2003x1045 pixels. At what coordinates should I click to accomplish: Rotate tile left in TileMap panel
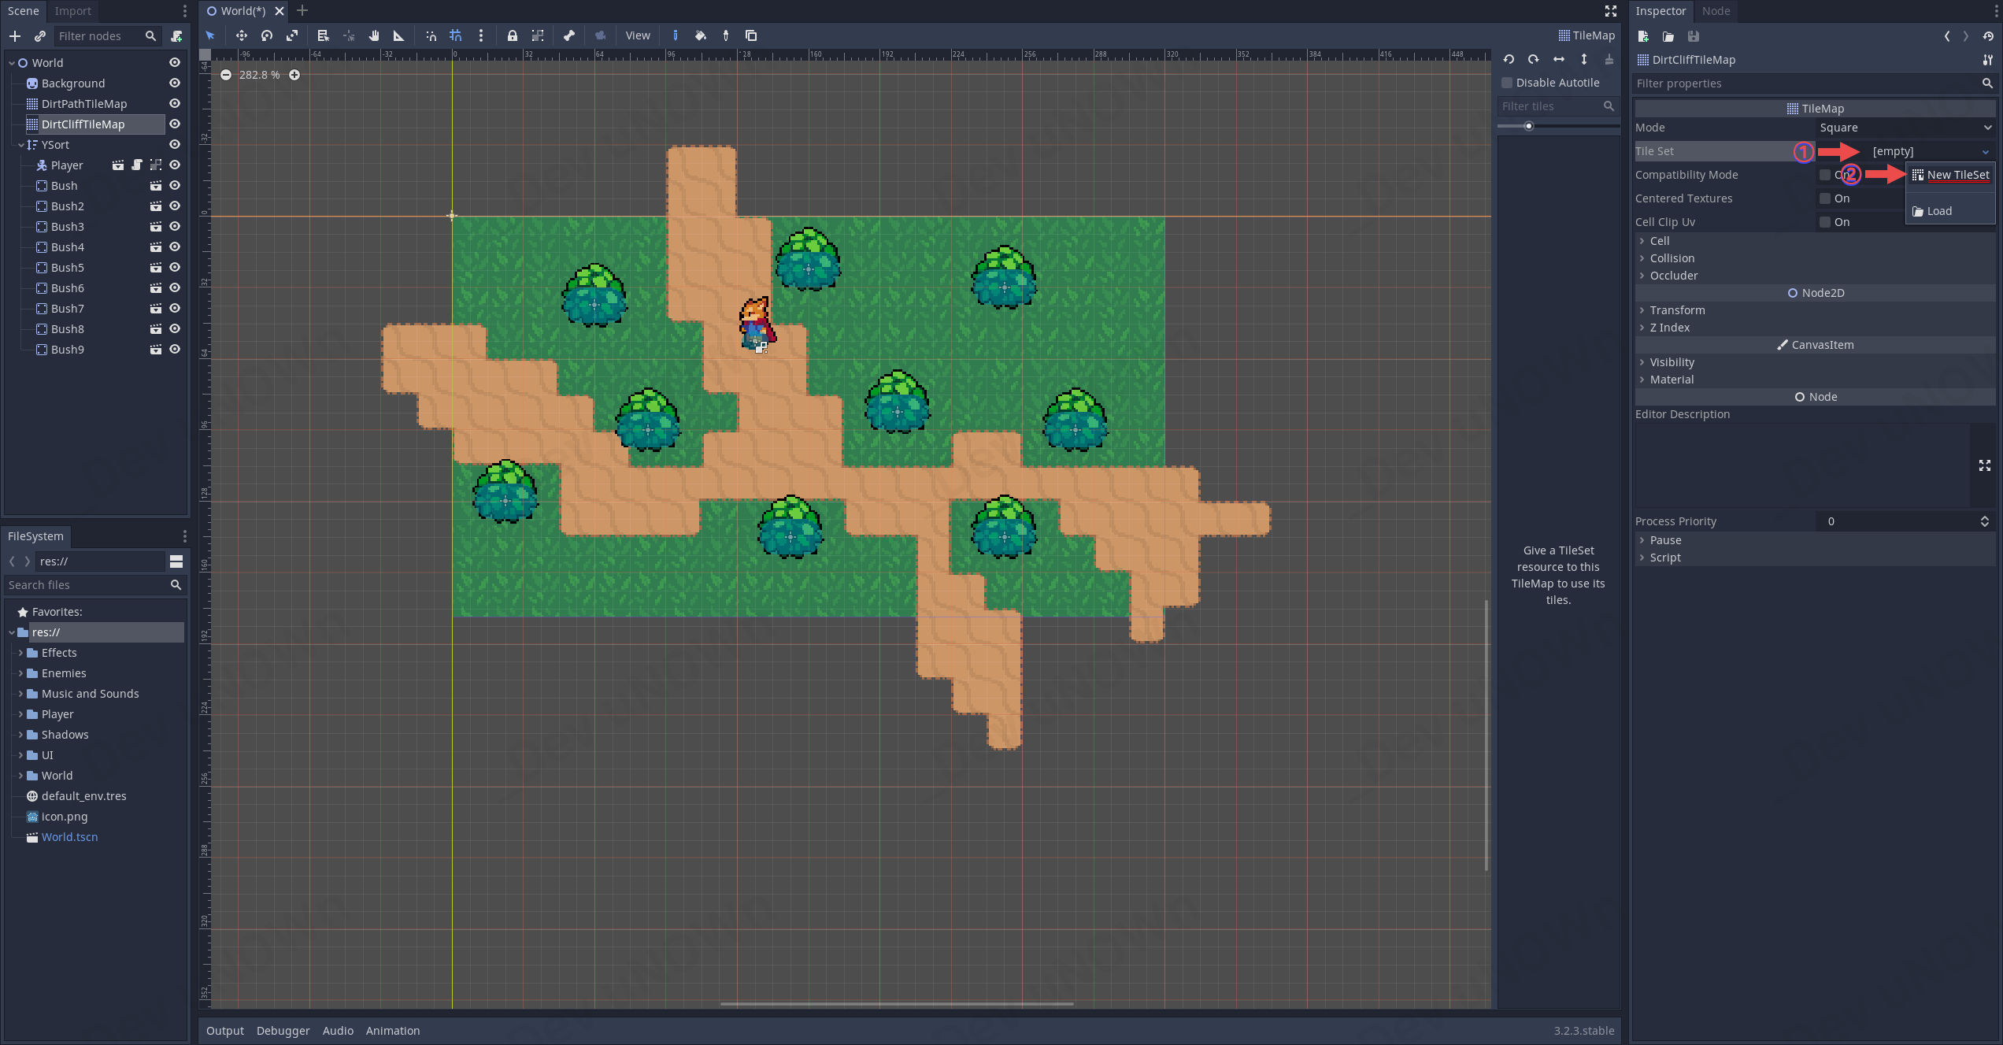tap(1509, 60)
